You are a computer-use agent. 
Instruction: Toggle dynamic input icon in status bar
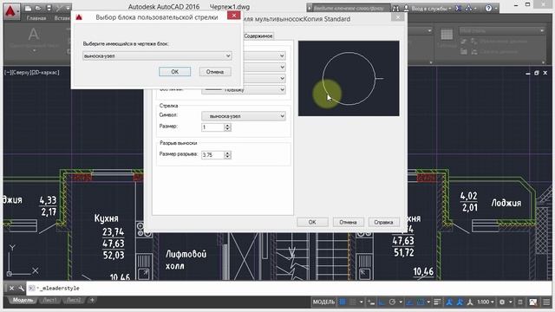370,302
